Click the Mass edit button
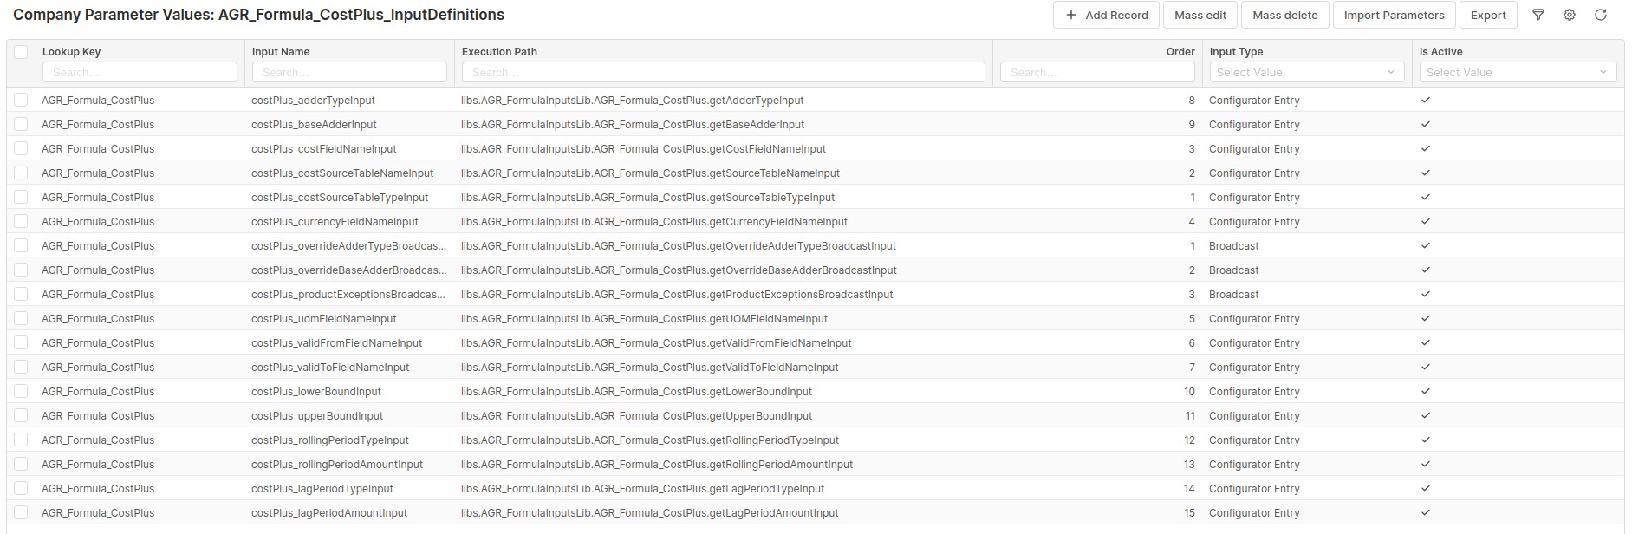Screen dimensions: 1632x534 point(1200,15)
